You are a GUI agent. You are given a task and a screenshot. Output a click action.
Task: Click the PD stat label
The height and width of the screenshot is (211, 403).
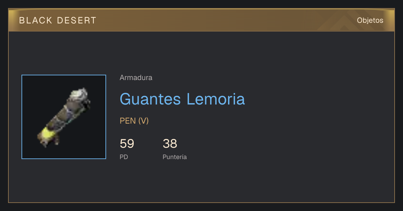[x=124, y=157]
